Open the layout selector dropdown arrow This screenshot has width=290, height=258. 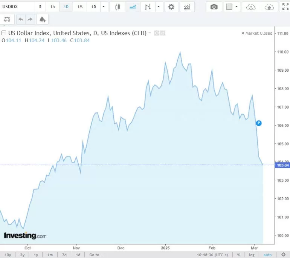237,7
